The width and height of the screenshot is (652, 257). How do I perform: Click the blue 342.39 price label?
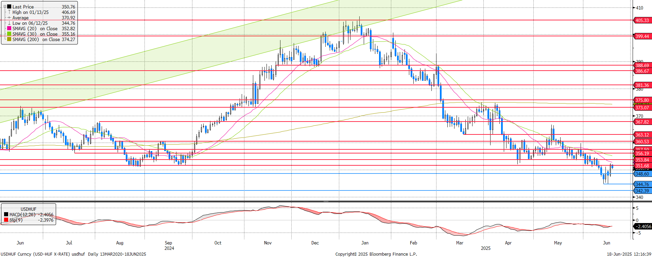[642, 191]
